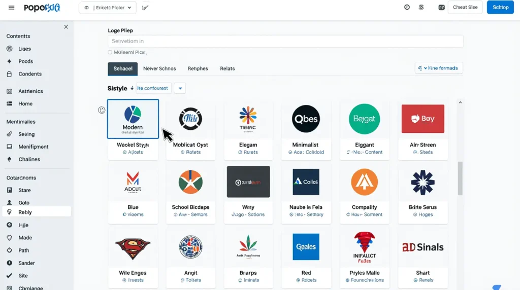This screenshot has width=520, height=290.
Task: Click the Popo logo in header
Action: tap(42, 8)
